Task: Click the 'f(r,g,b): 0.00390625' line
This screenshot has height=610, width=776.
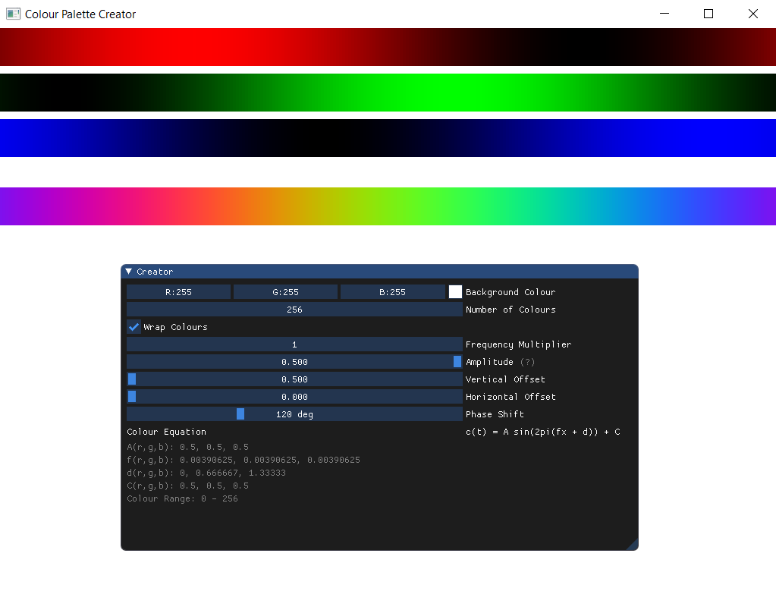Action: [x=243, y=460]
